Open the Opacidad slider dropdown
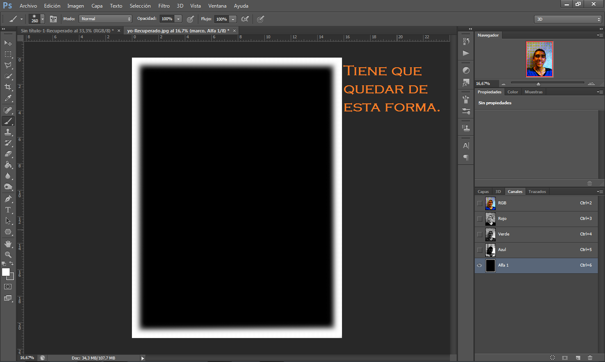Image resolution: width=605 pixels, height=362 pixels. pos(179,19)
